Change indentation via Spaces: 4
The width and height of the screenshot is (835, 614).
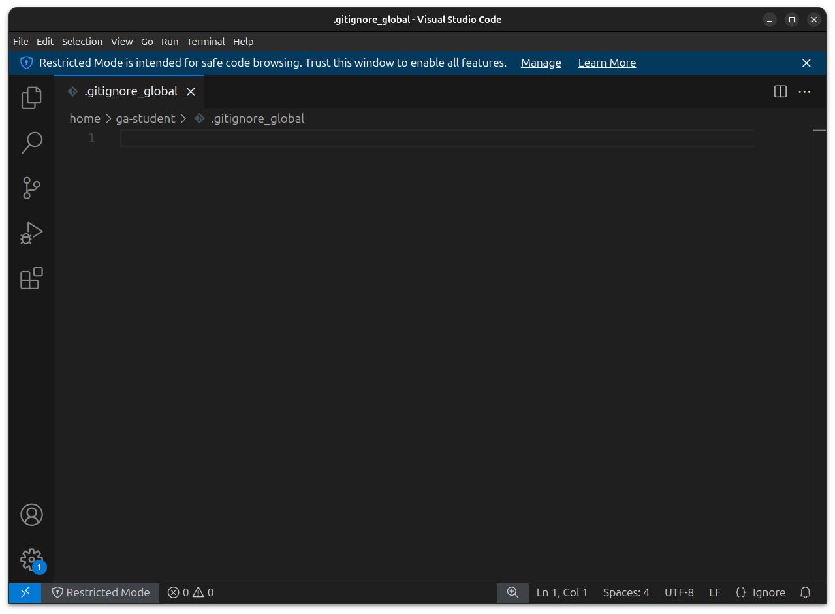coord(625,592)
